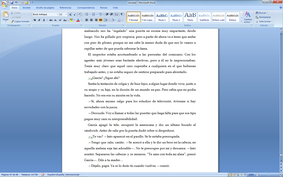Screen dimensions: 283x177
Task: Click the Pegar paste icon
Action: [x=5, y=16]
